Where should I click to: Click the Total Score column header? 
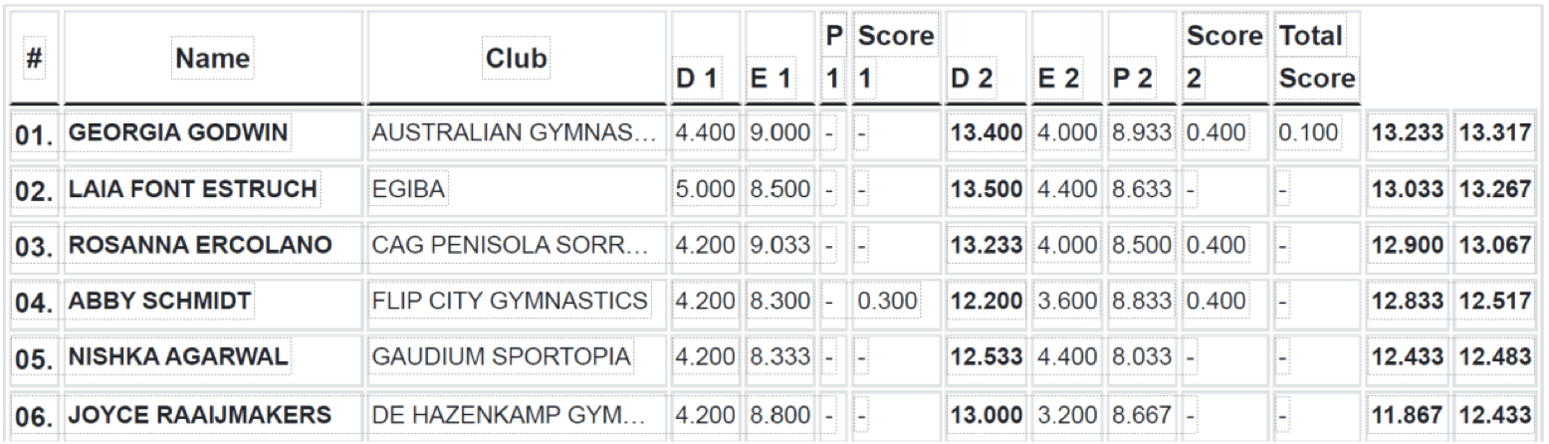pyautogui.click(x=1316, y=58)
